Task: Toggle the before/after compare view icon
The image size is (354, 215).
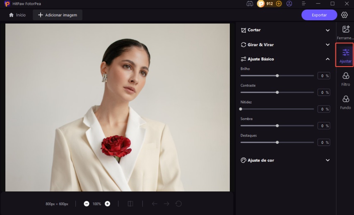Action: (130, 204)
